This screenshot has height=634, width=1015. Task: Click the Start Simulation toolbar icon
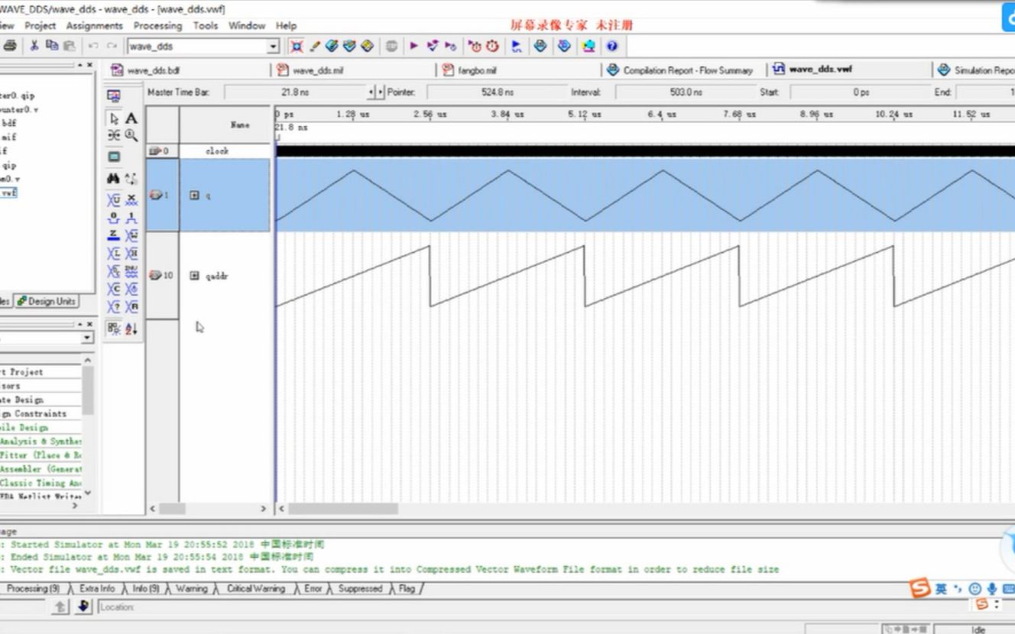coord(517,47)
